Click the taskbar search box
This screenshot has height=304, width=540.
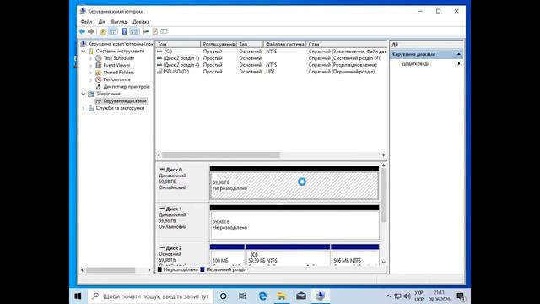coord(150,296)
